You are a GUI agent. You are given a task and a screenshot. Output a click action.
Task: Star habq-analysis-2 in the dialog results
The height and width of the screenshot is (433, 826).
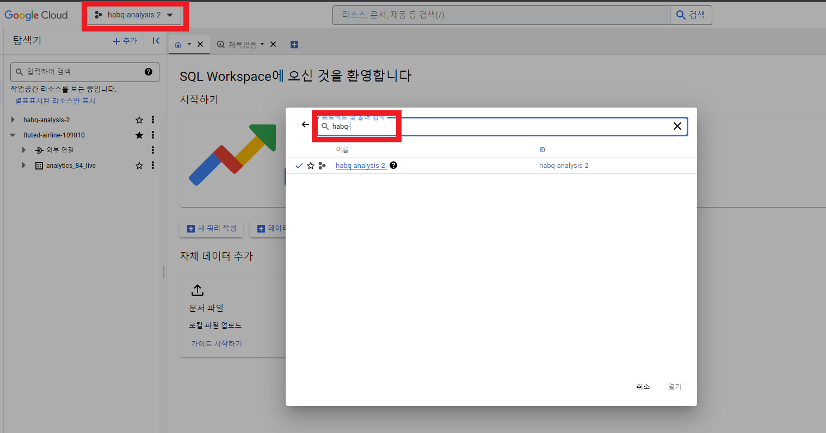point(311,166)
